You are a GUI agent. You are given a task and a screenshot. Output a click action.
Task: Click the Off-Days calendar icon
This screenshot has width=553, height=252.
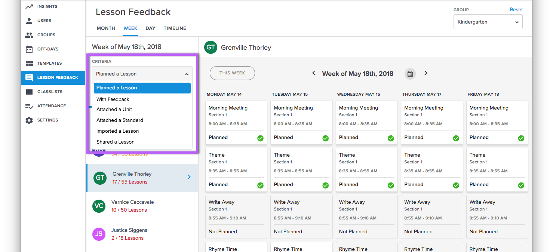point(29,49)
